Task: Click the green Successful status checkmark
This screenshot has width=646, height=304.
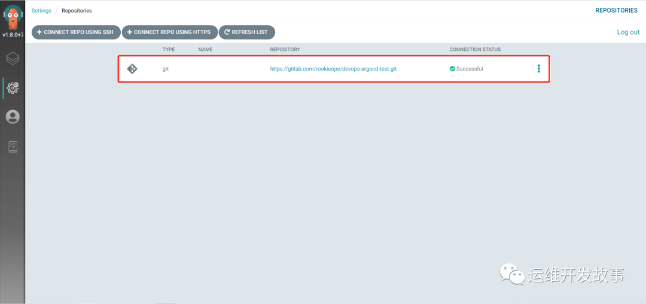Action: 452,69
